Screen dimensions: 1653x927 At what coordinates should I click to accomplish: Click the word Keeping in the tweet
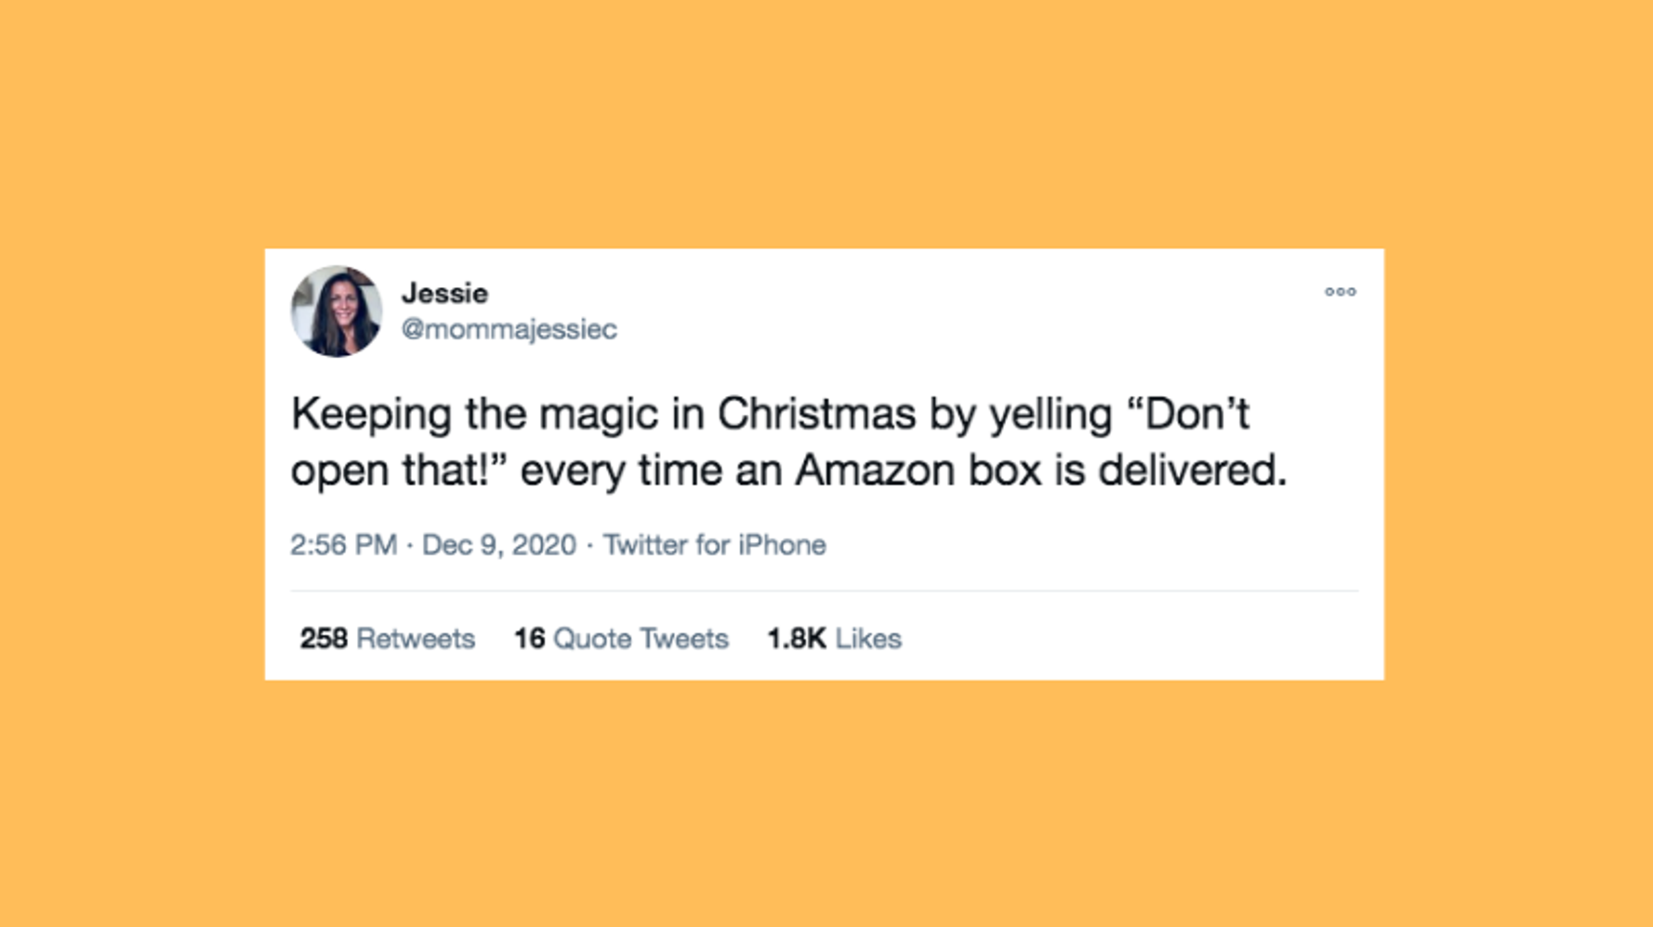click(x=371, y=415)
